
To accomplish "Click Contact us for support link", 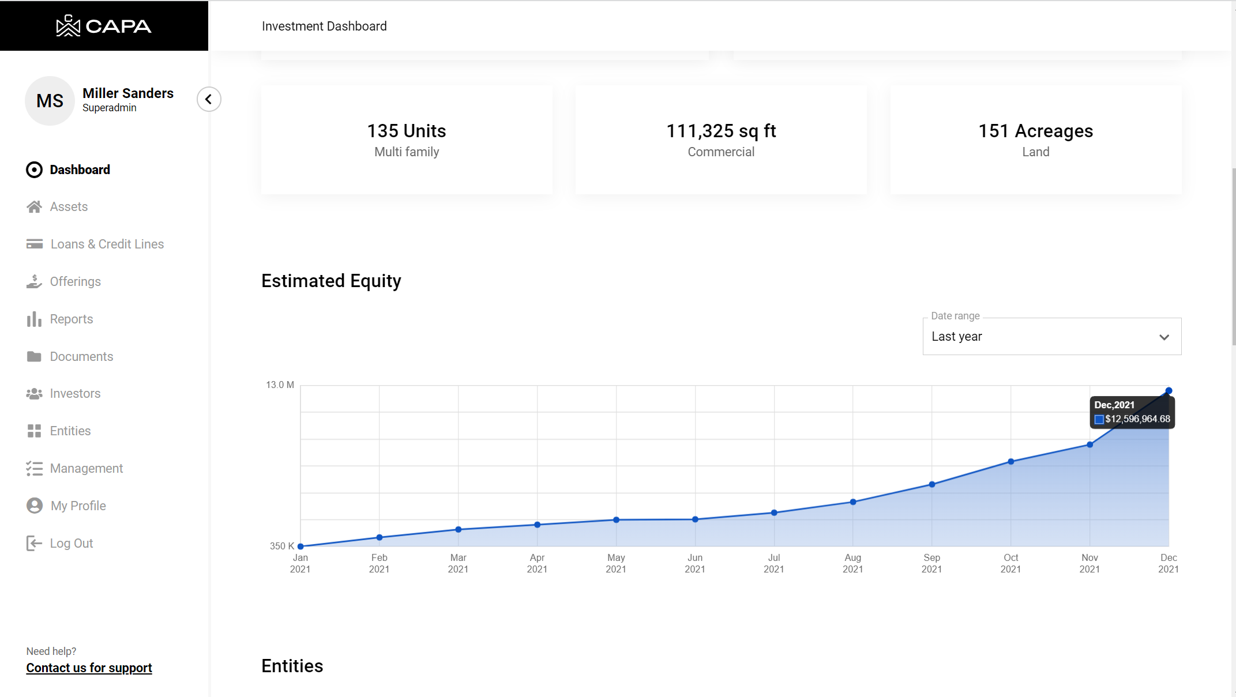I will tap(89, 668).
